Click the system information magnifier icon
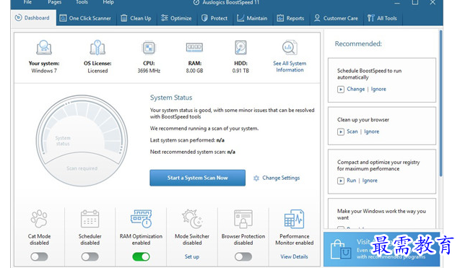The height and width of the screenshot is (268, 460). click(x=290, y=48)
